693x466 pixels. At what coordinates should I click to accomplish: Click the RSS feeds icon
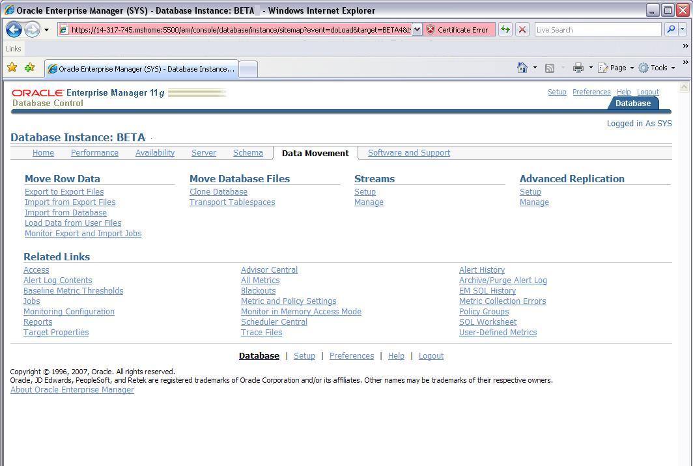click(549, 68)
